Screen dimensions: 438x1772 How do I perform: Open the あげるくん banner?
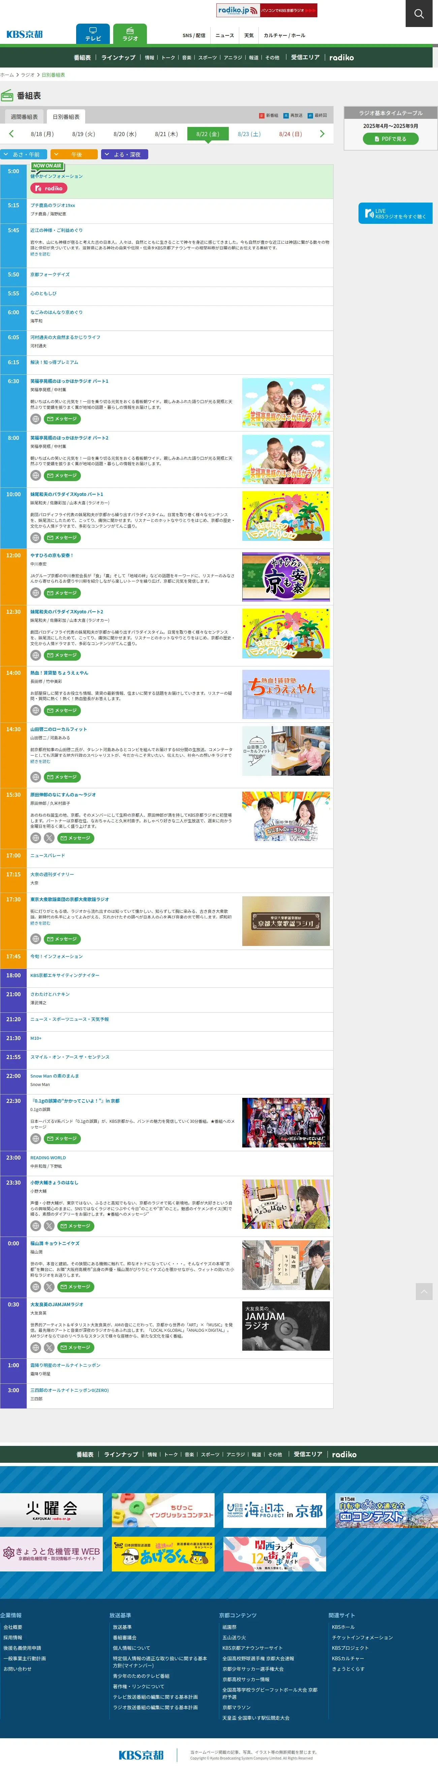click(163, 1554)
